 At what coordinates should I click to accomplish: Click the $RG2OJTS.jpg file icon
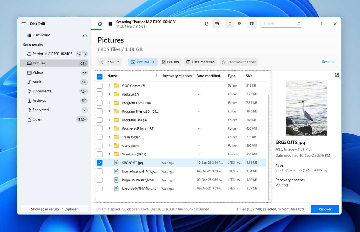tap(117, 163)
